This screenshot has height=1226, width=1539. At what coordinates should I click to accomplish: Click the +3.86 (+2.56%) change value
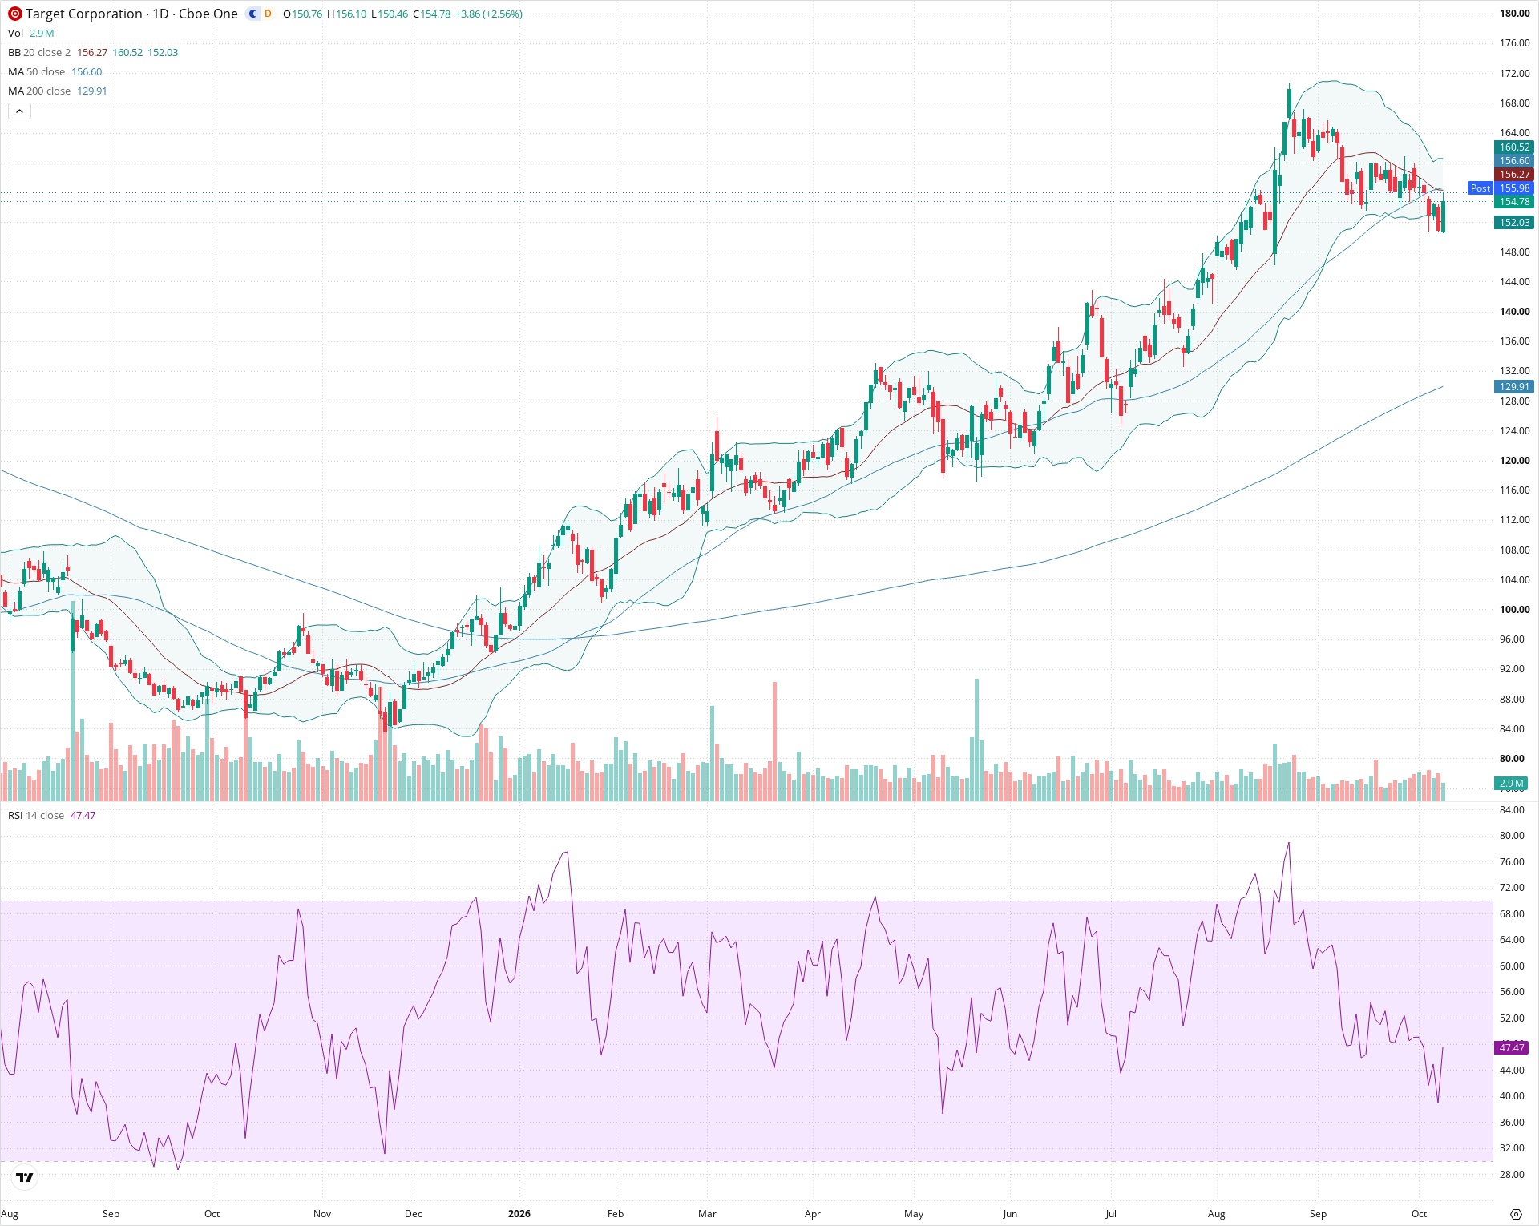[489, 14]
